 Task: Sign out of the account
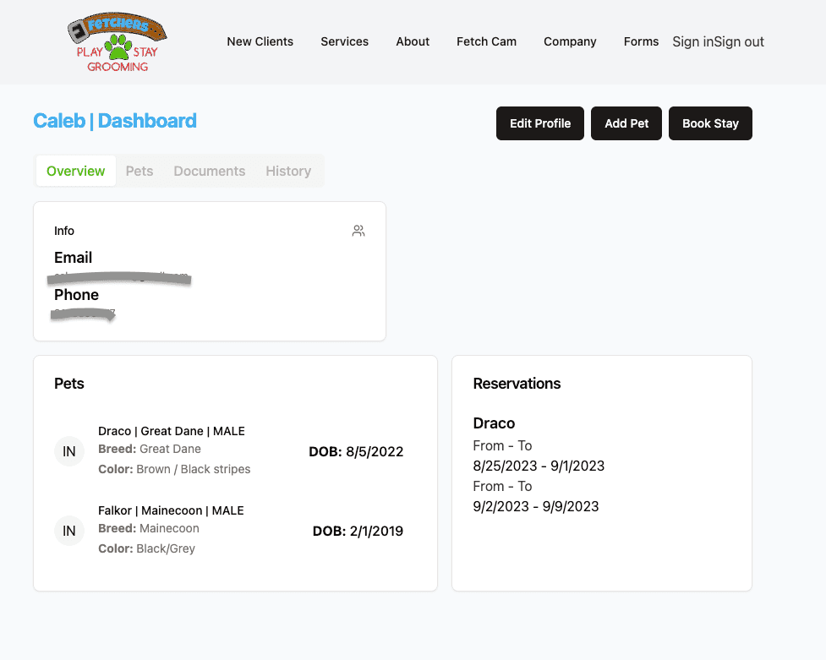click(x=741, y=41)
